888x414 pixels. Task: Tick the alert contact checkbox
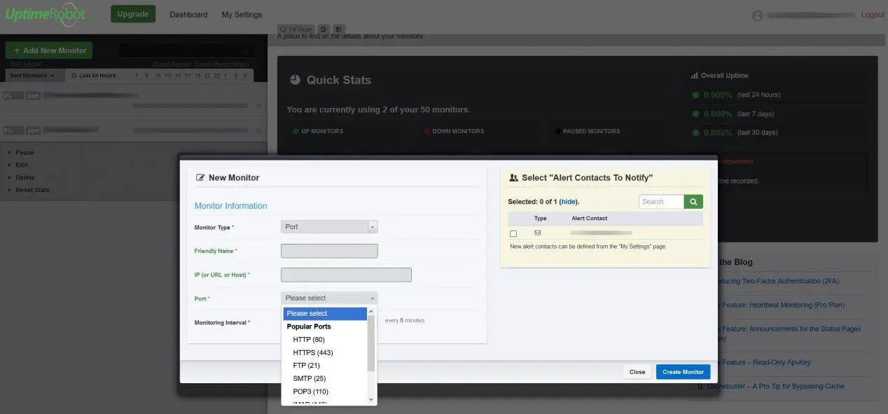coord(513,233)
